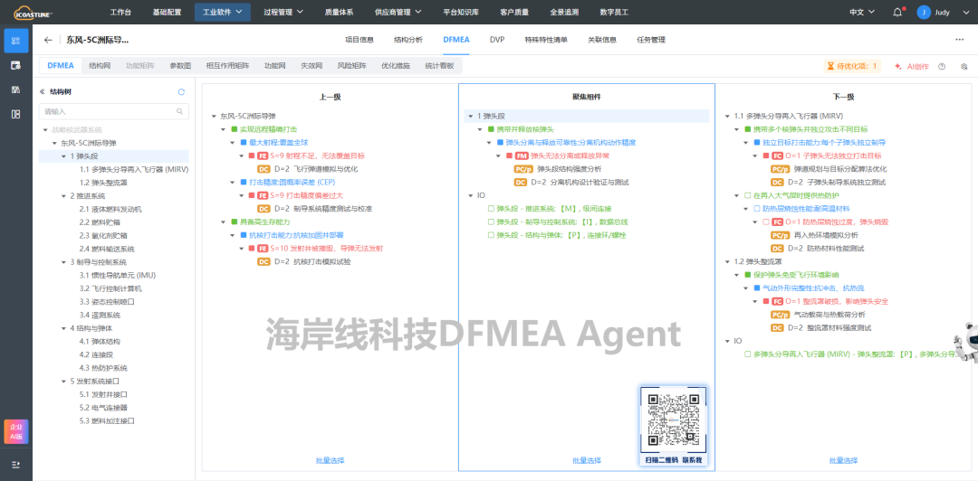Click the hourglass 待优化项: 1 badge
The height and width of the screenshot is (481, 978).
(x=852, y=66)
